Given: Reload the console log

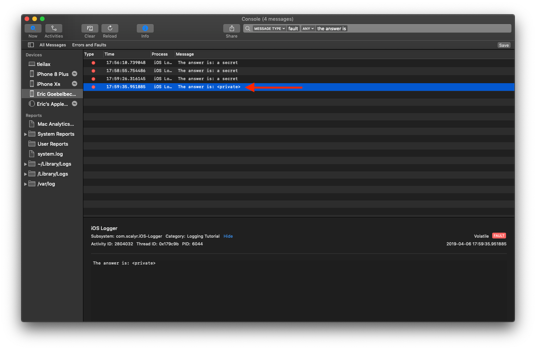Looking at the screenshot, I should [110, 28].
